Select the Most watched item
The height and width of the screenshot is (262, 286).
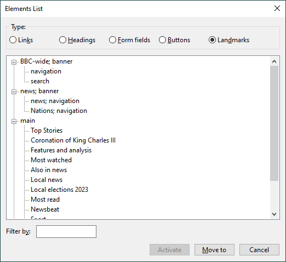[51, 160]
